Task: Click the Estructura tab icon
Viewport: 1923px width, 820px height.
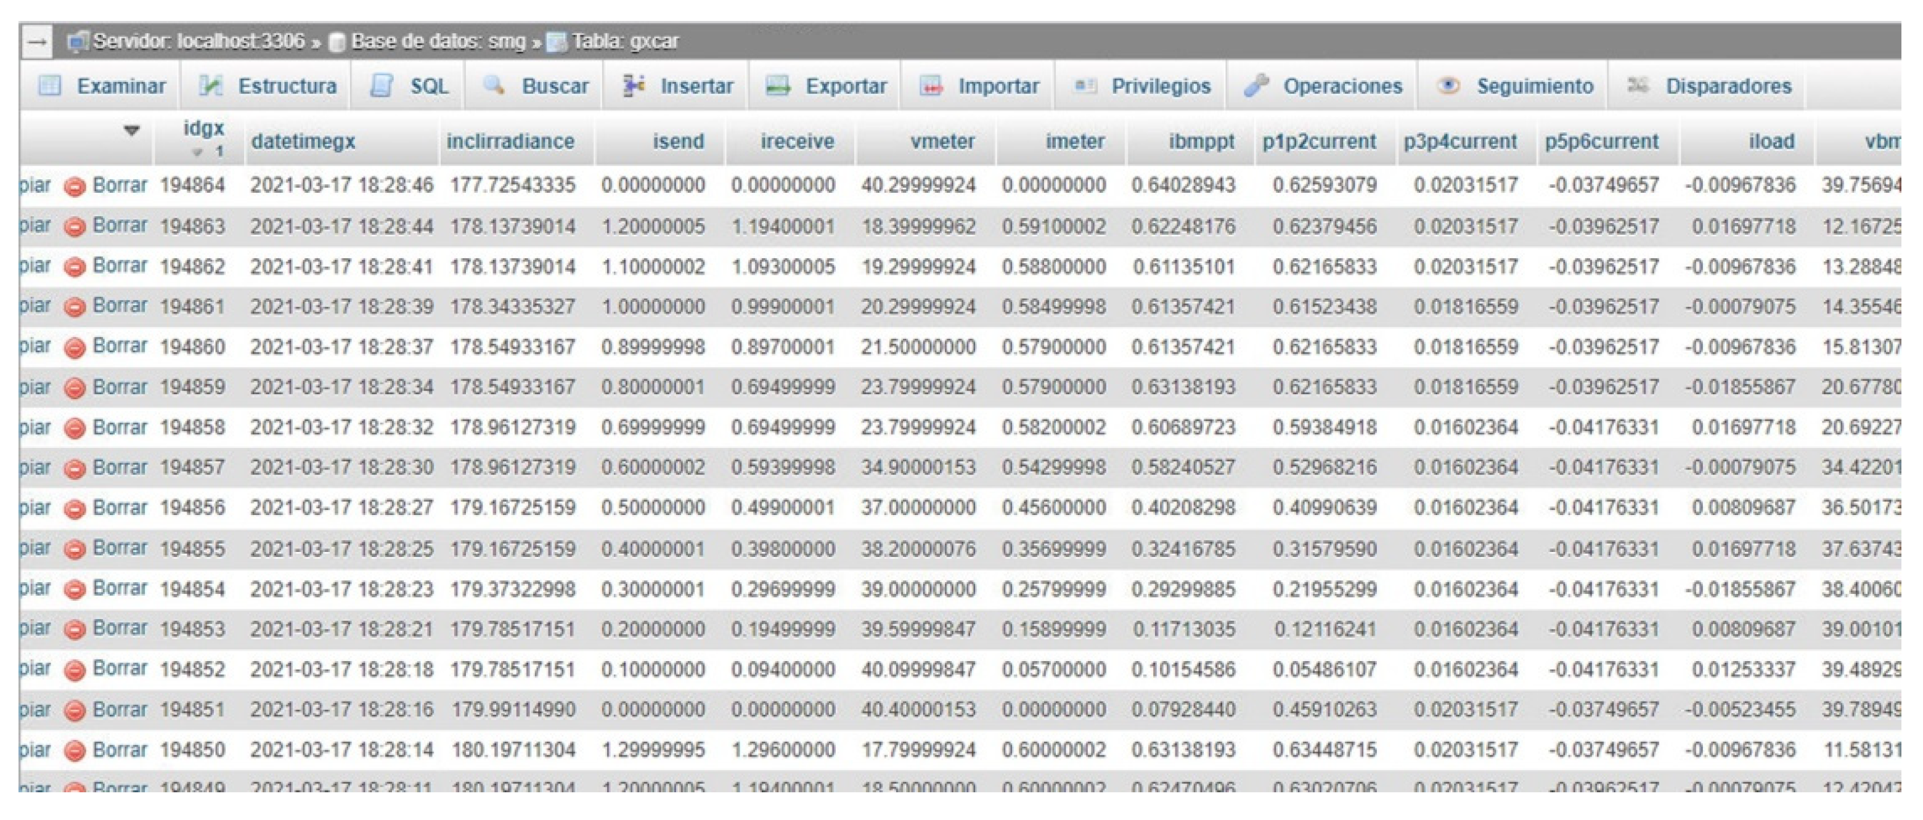Action: point(211,86)
